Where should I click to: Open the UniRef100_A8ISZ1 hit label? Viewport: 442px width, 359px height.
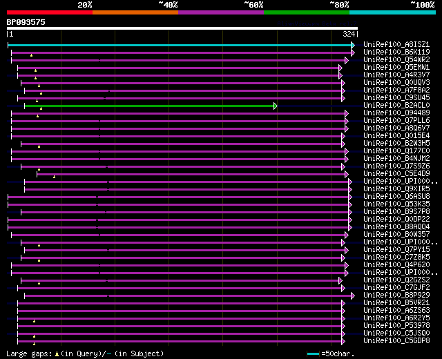396,44
